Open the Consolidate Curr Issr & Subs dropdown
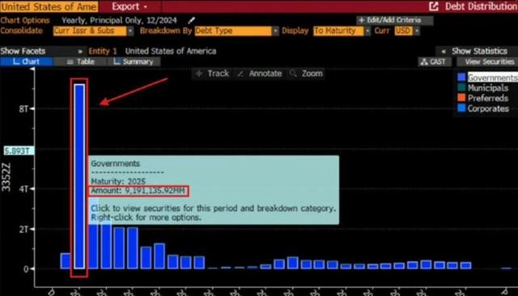This screenshot has height=296, width=518. (93, 31)
